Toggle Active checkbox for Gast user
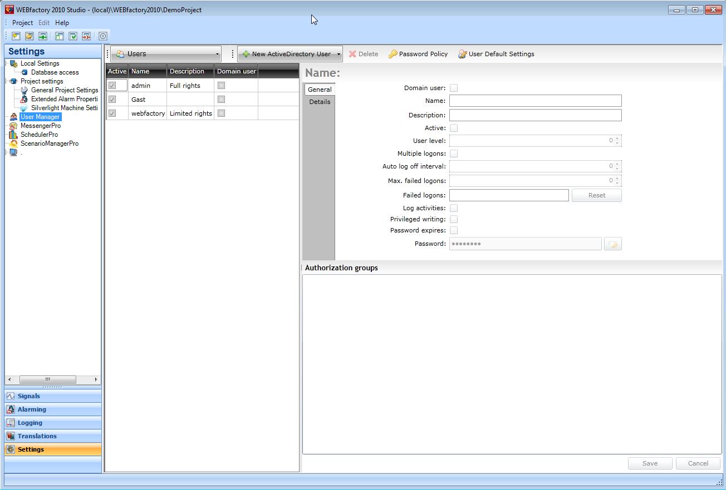The image size is (726, 490). coord(112,100)
